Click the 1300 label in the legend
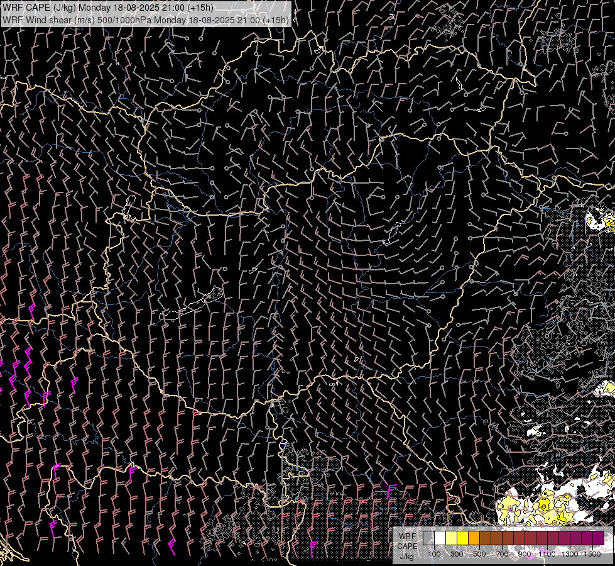The height and width of the screenshot is (566, 615). click(570, 554)
